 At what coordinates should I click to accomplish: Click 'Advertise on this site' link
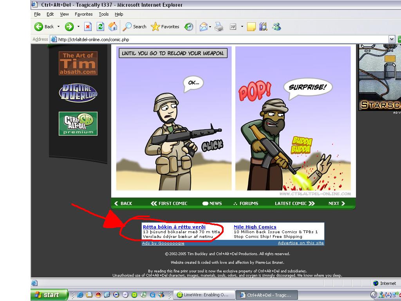[301, 243]
